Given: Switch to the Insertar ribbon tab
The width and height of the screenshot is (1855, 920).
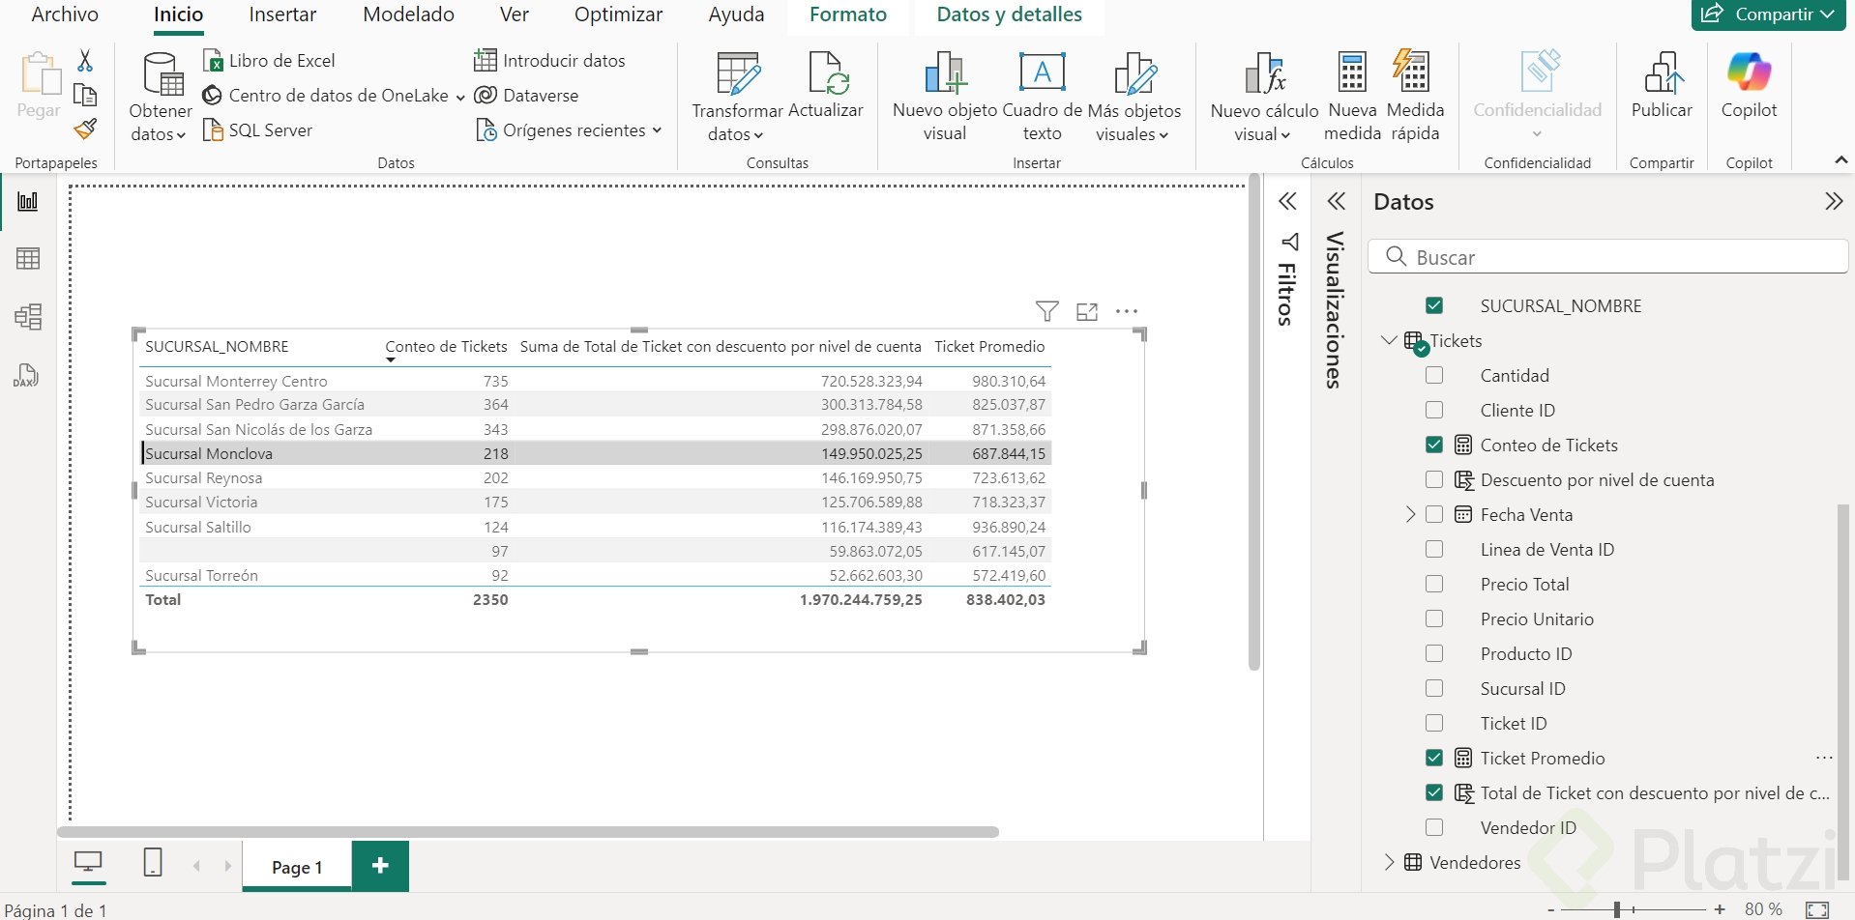Looking at the screenshot, I should click(x=282, y=14).
